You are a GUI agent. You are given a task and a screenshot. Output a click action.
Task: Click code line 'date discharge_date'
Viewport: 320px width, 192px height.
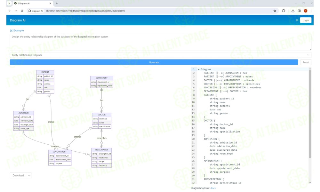click(223, 150)
